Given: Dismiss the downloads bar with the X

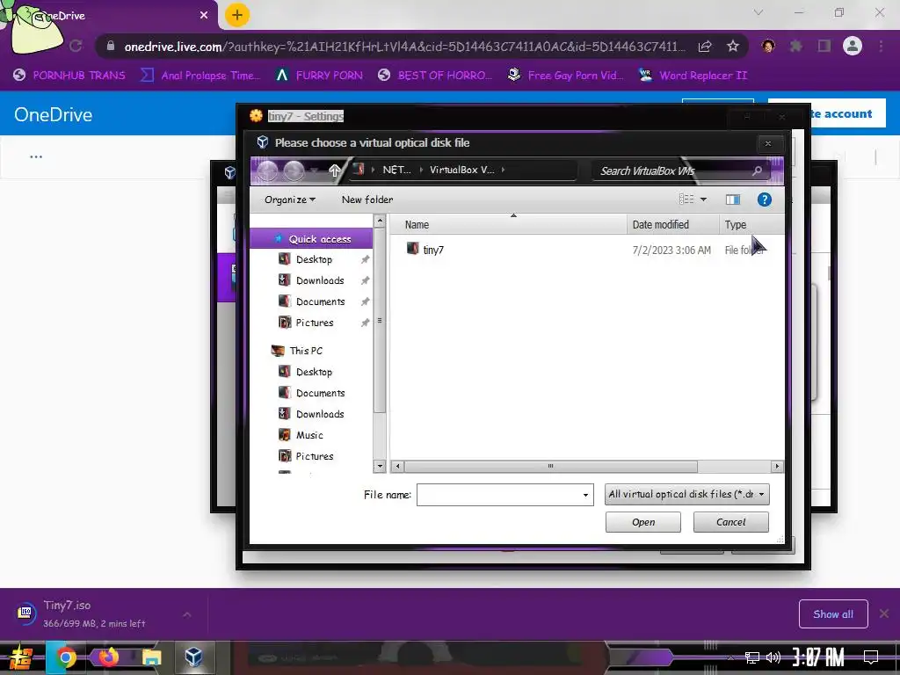Looking at the screenshot, I should pyautogui.click(x=884, y=614).
